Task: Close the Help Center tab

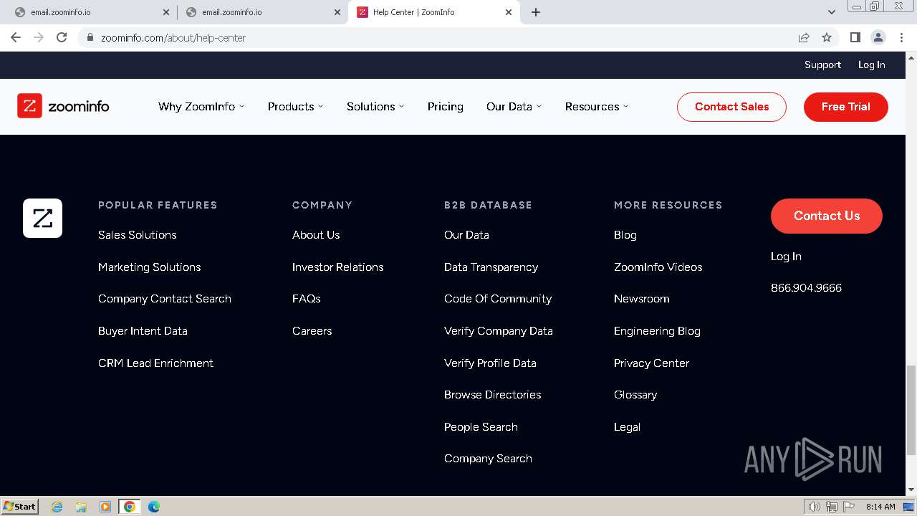Action: pos(509,12)
